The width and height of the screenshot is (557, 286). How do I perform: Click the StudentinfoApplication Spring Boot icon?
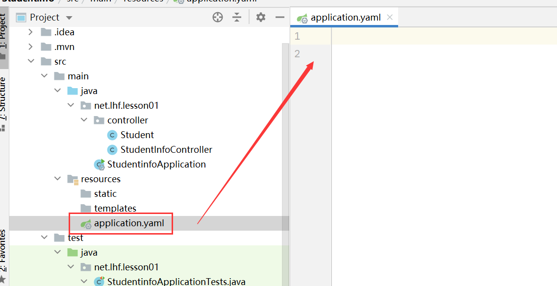[99, 164]
